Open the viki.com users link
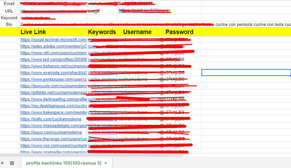Image resolution: width=291 pixels, height=168 pixels. (54, 53)
